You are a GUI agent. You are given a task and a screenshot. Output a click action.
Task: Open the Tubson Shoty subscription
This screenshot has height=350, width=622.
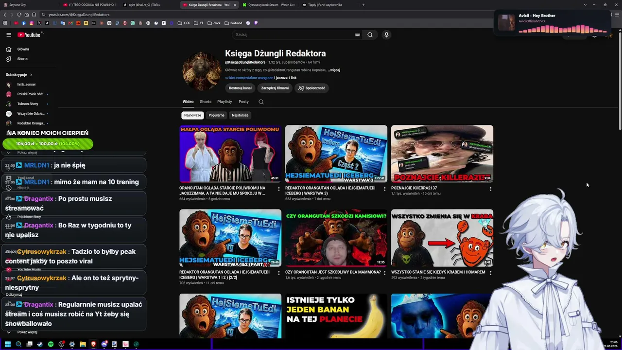click(x=27, y=104)
